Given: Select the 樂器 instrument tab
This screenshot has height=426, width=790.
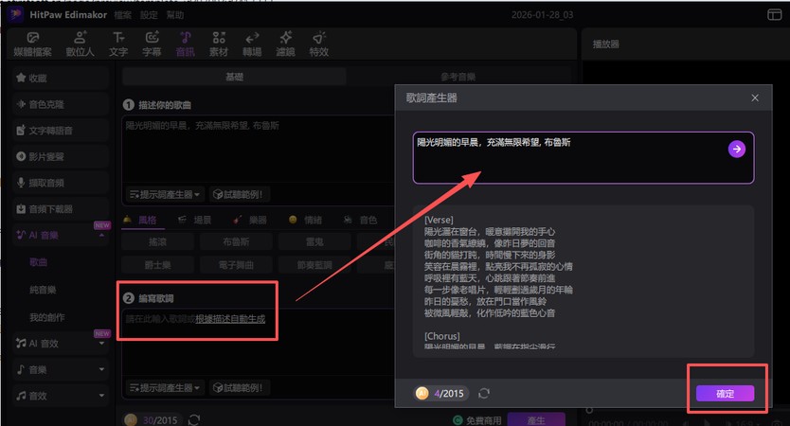Looking at the screenshot, I should tap(250, 220).
